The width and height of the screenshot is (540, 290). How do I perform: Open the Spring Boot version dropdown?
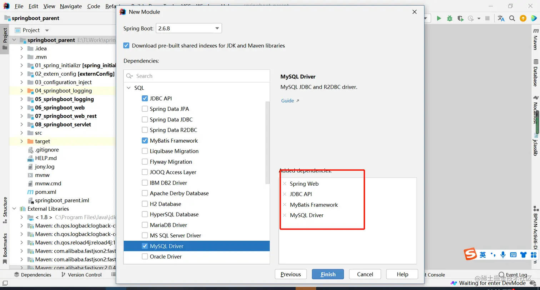pos(189,28)
